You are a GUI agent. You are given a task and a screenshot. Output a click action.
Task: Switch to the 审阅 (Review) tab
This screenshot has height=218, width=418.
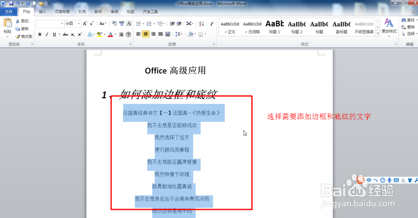pyautogui.click(x=115, y=12)
